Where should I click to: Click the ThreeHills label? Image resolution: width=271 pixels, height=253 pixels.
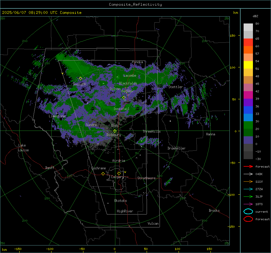coord(151,131)
